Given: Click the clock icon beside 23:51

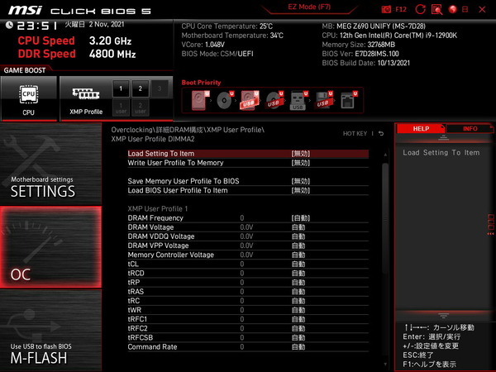Looking at the screenshot, I should [9, 25].
